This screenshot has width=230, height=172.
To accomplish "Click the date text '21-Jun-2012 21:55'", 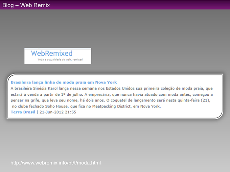I will [58, 112].
